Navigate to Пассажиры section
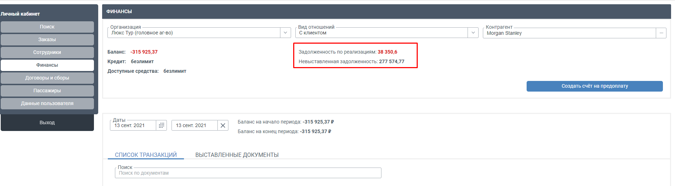 (x=47, y=91)
